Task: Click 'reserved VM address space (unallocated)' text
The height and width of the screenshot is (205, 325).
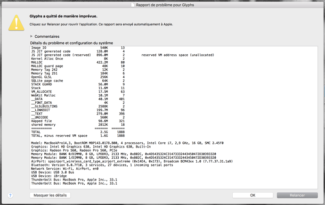Action: (178, 55)
